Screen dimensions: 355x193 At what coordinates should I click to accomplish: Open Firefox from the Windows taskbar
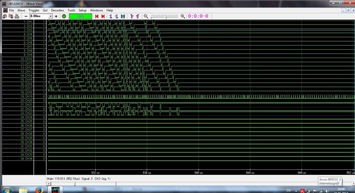(x=39, y=190)
